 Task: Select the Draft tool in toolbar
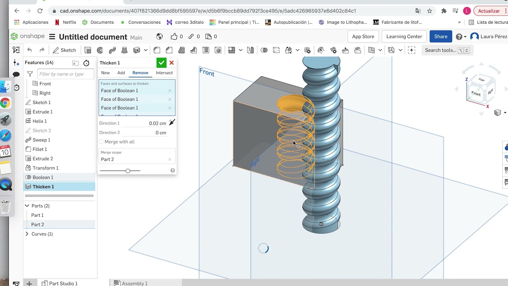181,50
